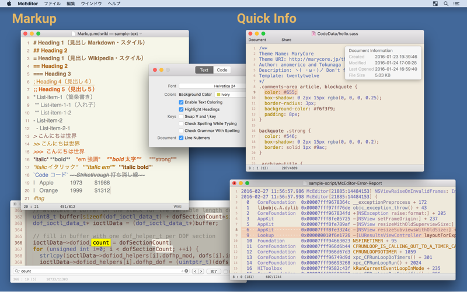This screenshot has height=292, width=467.
Task: Click the magnifier icon in the find bar
Action: click(17, 271)
